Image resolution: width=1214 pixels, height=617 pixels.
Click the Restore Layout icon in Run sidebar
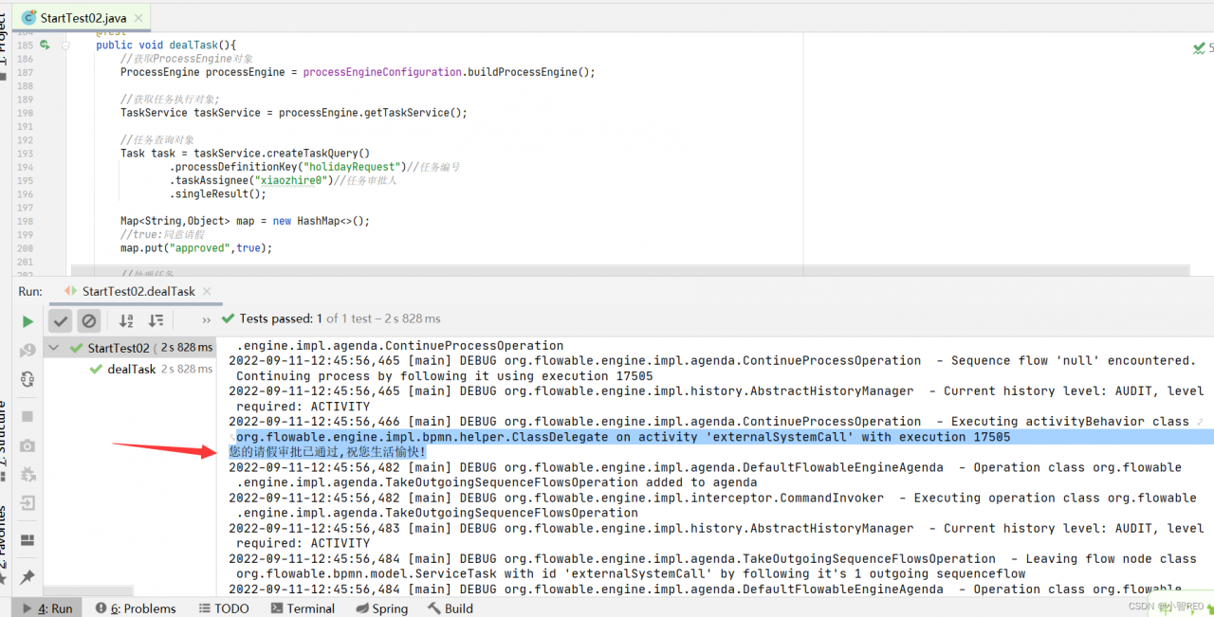pos(28,539)
